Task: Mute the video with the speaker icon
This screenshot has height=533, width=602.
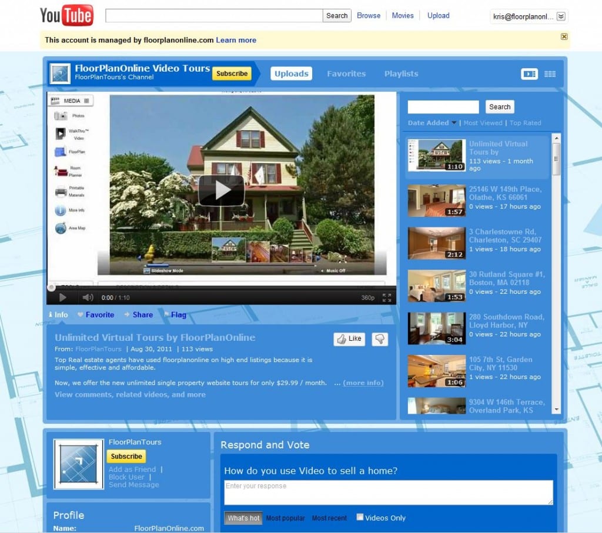Action: tap(88, 297)
